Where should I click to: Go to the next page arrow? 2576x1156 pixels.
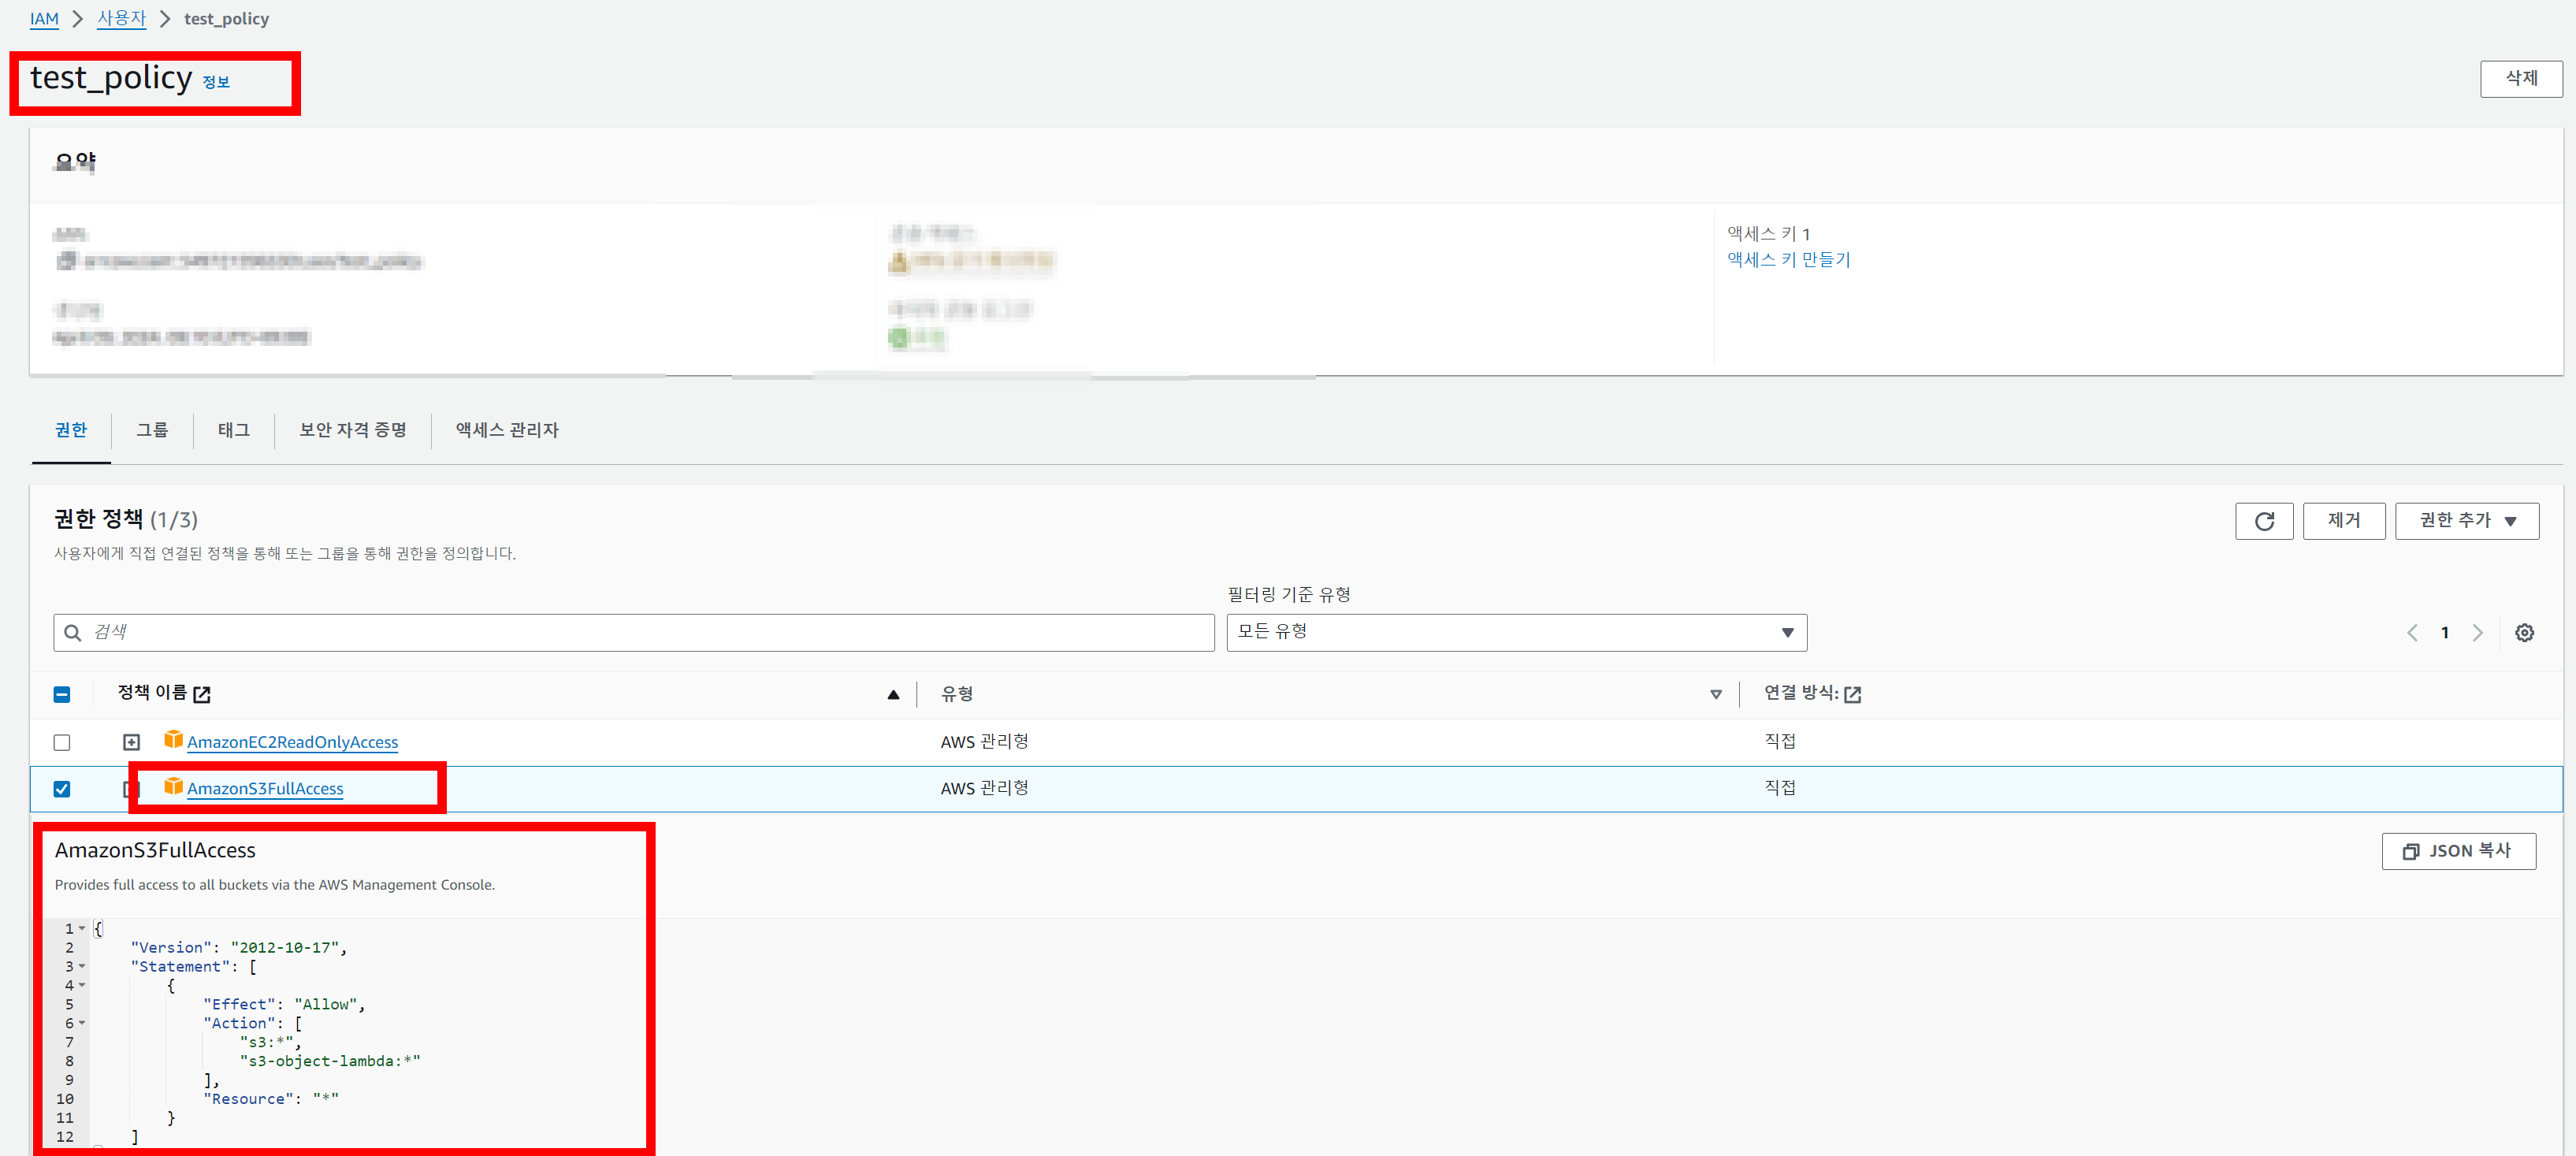(2477, 633)
